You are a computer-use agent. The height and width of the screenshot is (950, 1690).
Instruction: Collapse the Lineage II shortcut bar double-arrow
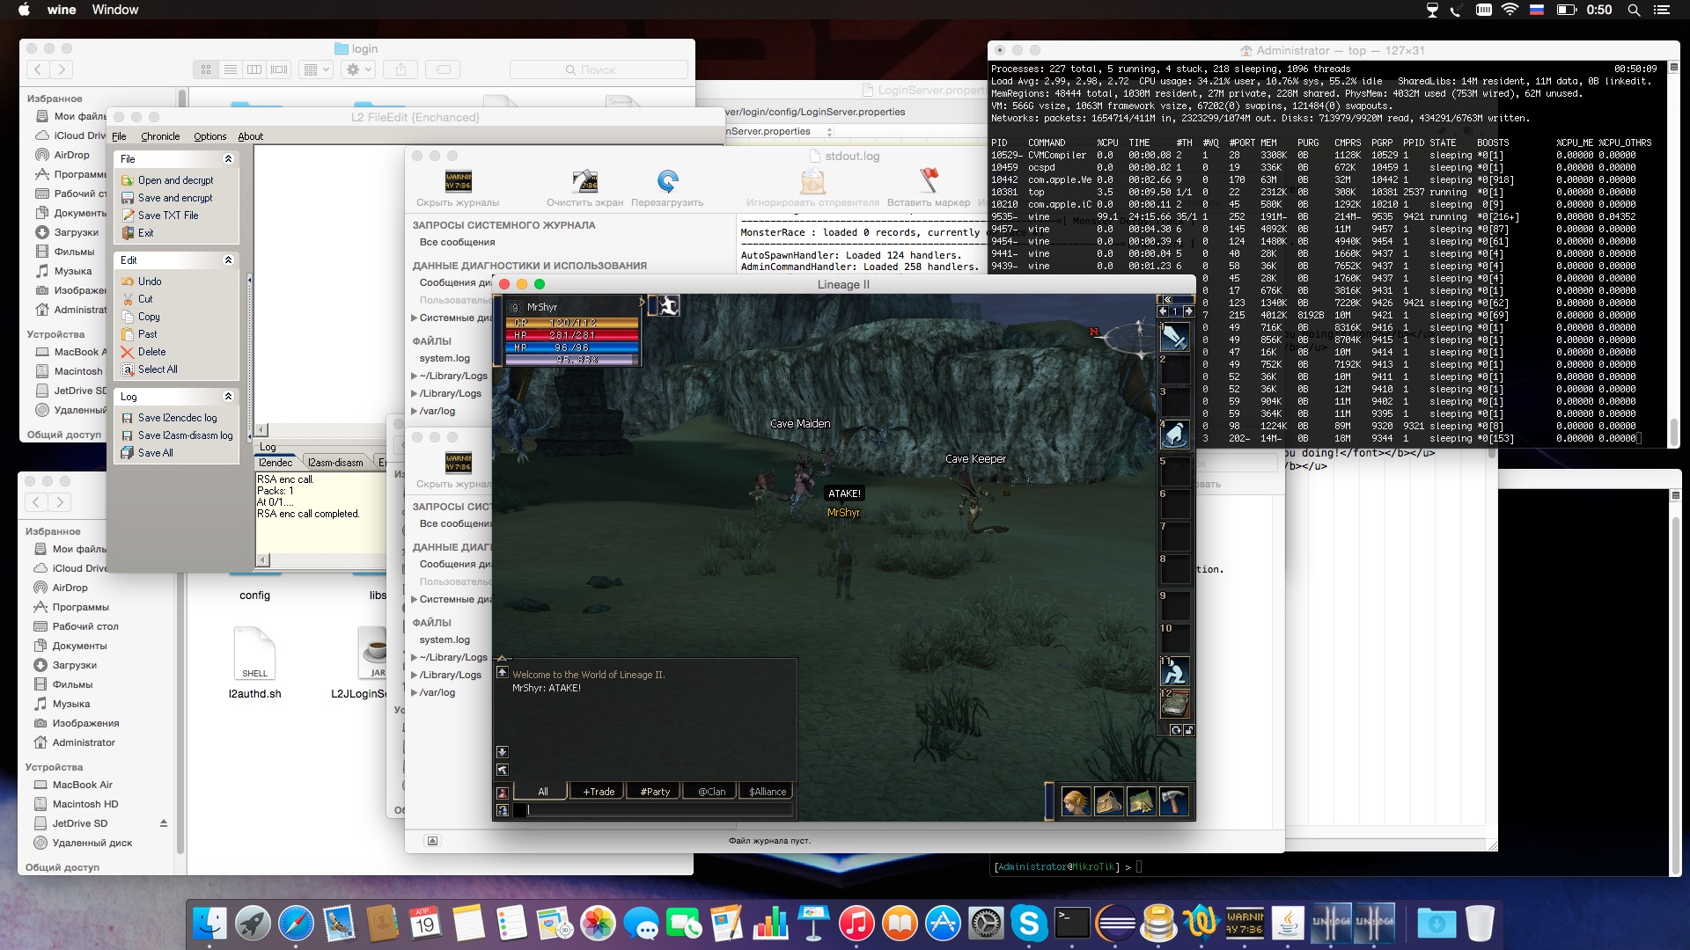1168,299
